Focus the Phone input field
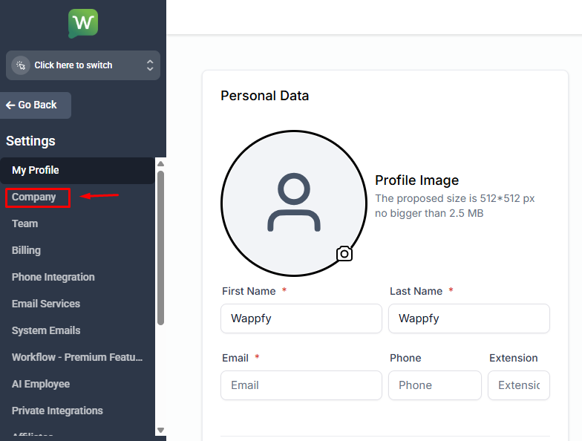 tap(435, 385)
